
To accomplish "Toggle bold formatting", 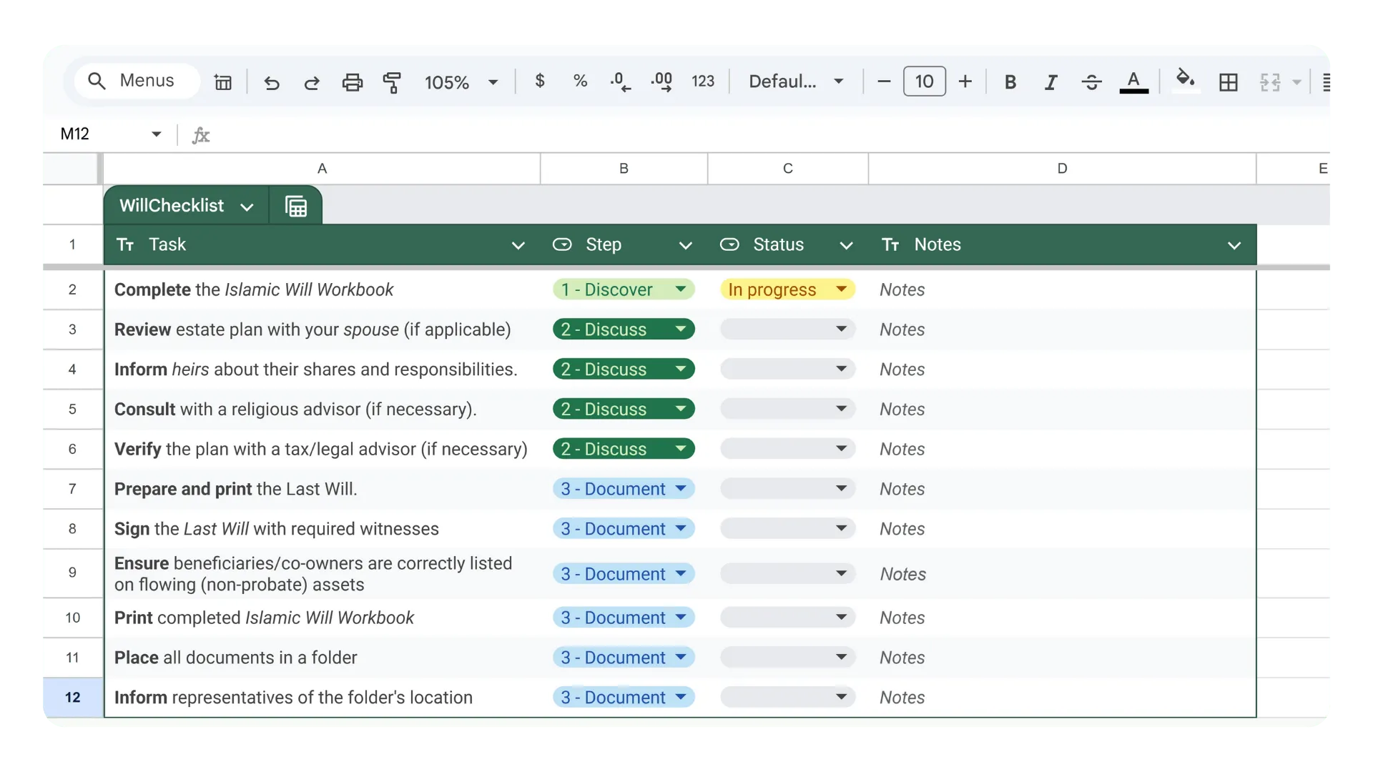I will click(x=1010, y=82).
